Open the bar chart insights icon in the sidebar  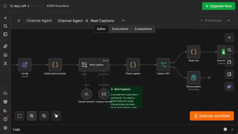click(x=5, y=111)
